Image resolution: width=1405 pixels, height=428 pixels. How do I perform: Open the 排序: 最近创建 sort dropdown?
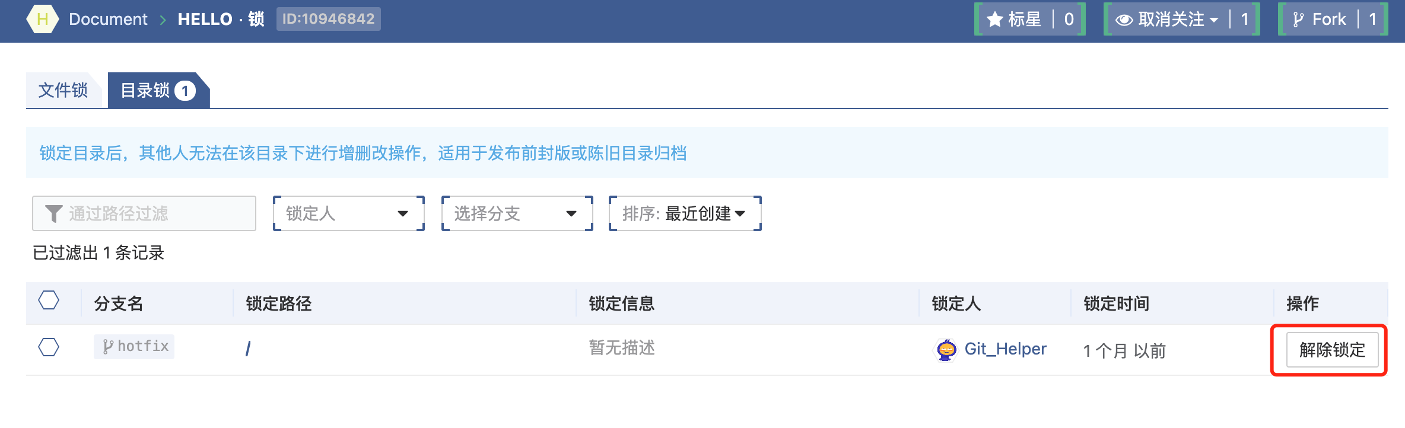click(x=685, y=213)
